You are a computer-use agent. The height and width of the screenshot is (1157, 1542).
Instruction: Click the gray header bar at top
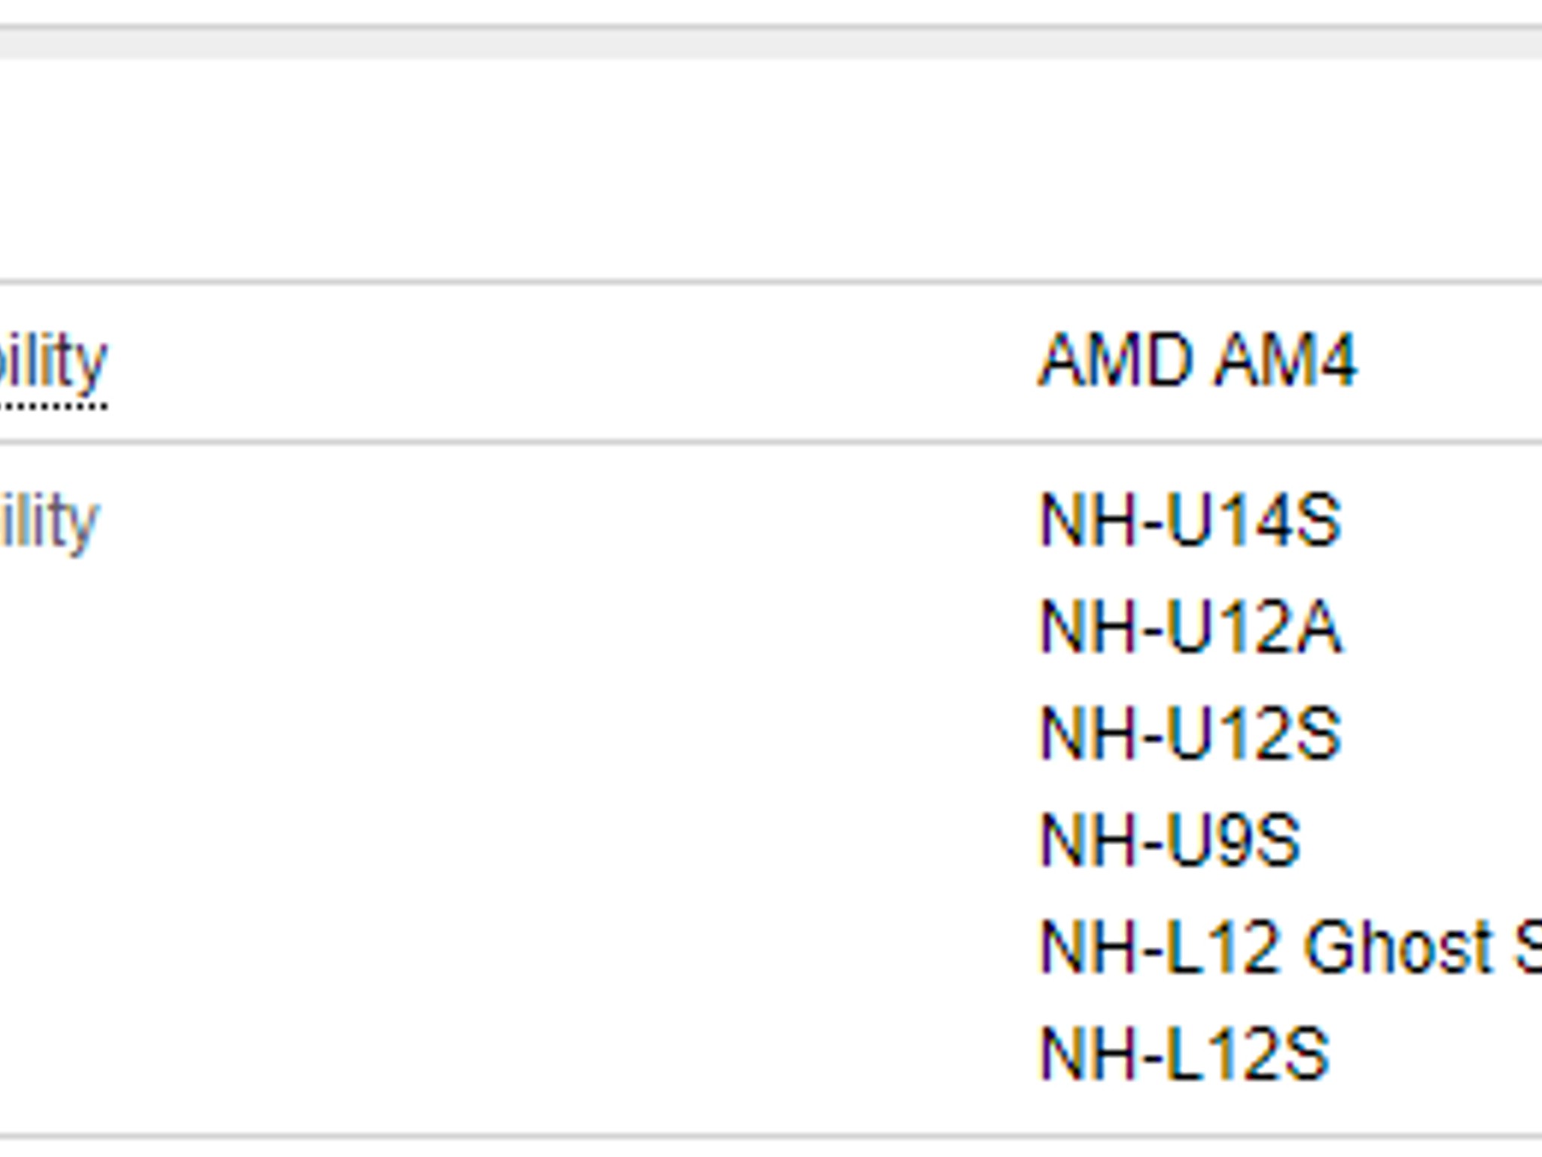tap(771, 42)
